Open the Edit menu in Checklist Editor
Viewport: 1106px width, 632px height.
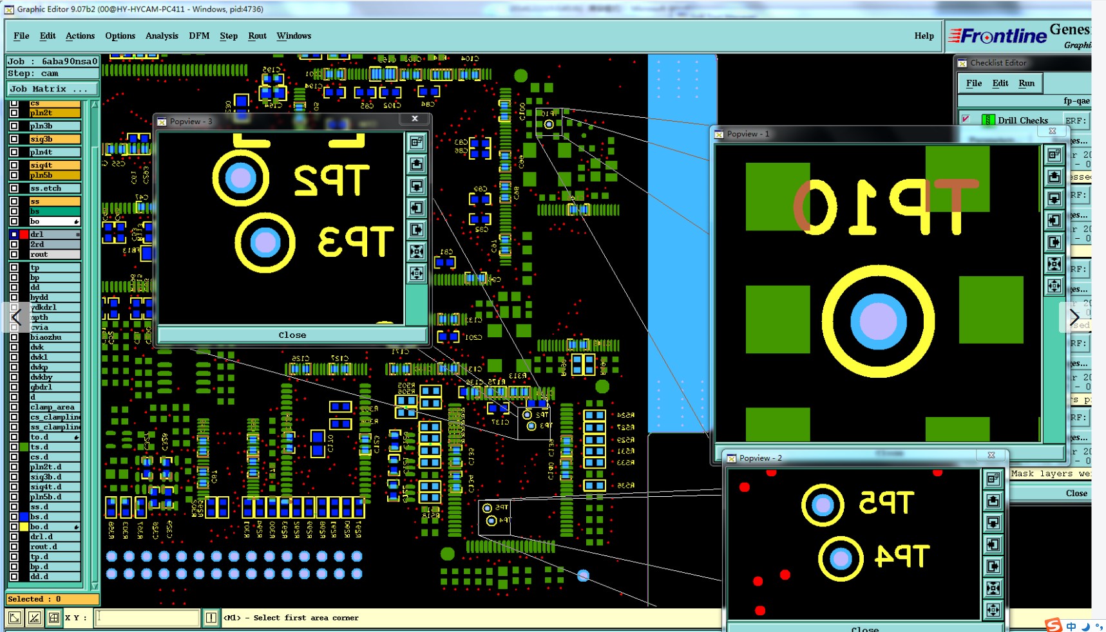1000,84
